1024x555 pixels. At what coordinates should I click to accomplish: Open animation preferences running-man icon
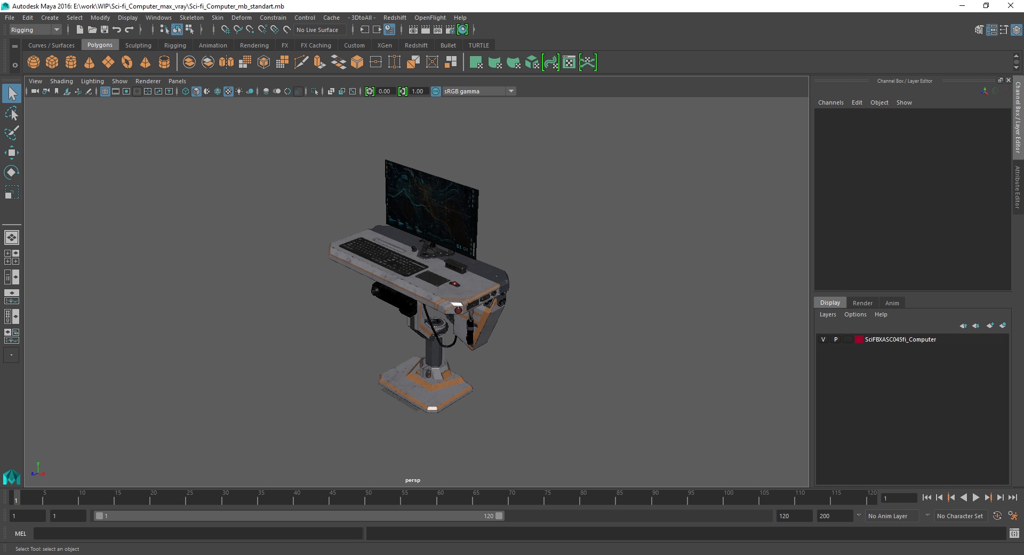[x=1013, y=516]
